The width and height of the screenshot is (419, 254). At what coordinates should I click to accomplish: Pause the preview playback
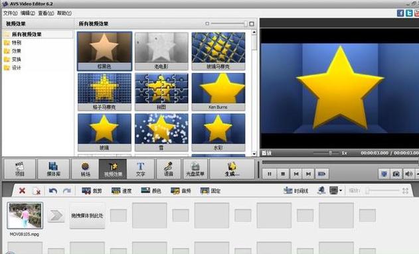click(269, 174)
